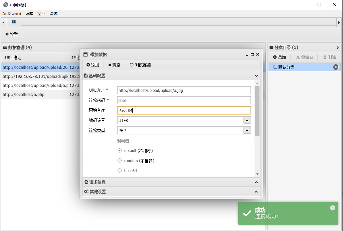Minimize the 中国蚁剑 main window
Image resolution: width=343 pixels, height=231 pixels.
tap(304, 5)
